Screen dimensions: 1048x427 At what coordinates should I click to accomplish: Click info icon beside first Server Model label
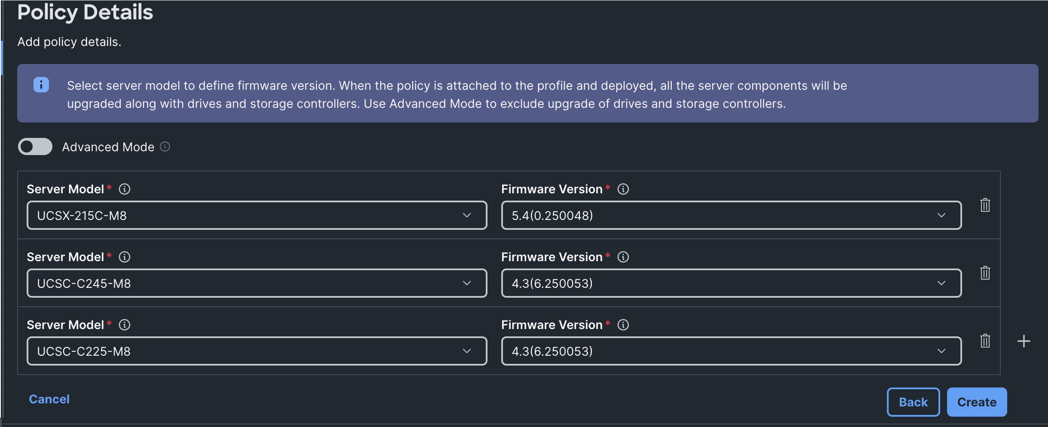coord(125,189)
